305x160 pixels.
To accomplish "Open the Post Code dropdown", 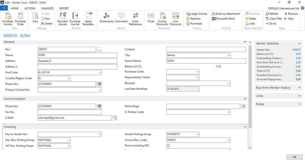I will click(99, 73).
